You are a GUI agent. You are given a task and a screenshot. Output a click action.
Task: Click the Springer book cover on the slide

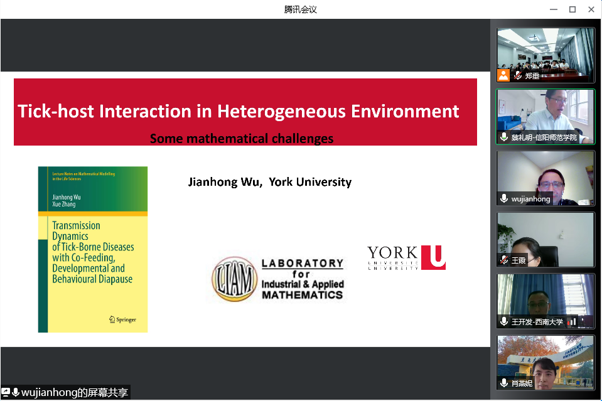(x=93, y=249)
